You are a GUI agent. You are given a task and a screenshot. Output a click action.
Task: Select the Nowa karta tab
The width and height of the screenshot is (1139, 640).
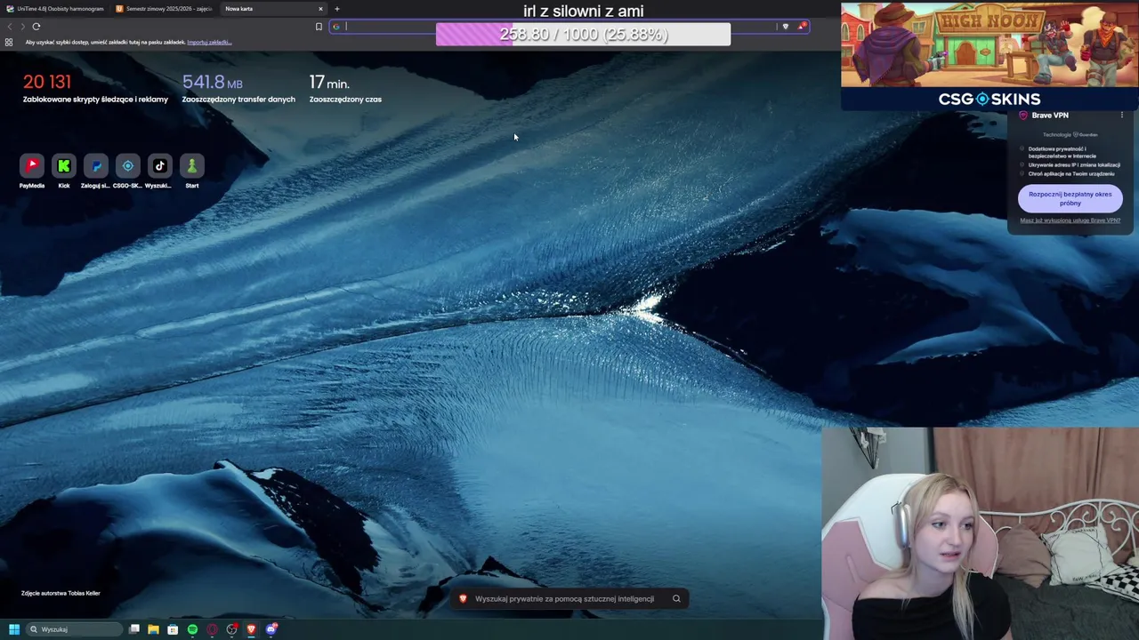coord(271,9)
